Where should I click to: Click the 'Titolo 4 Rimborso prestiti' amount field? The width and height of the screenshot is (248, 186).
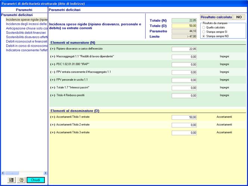185,96
